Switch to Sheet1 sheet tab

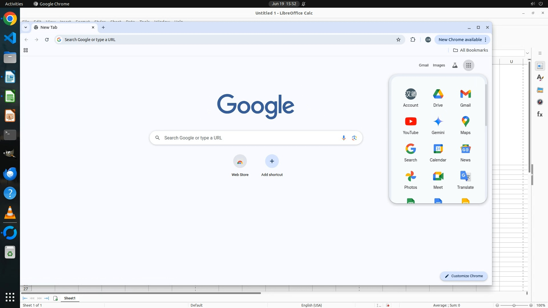(70, 298)
